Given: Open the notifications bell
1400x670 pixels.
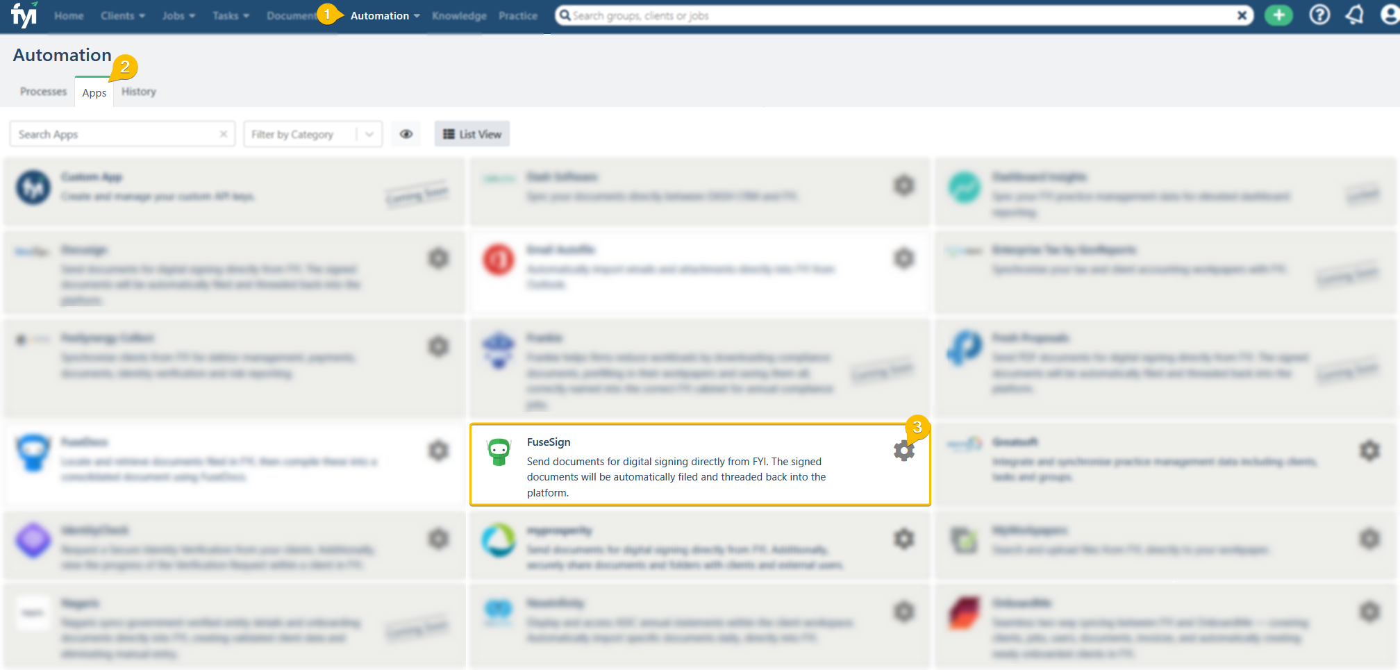Looking at the screenshot, I should [x=1355, y=15].
